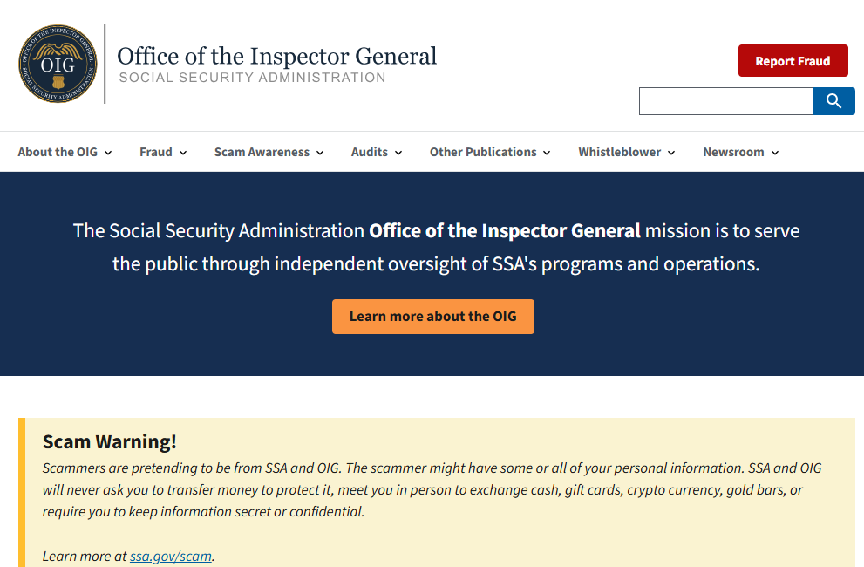Viewport: 864px width, 567px height.
Task: Click the search magnifying glass icon
Action: pyautogui.click(x=833, y=101)
